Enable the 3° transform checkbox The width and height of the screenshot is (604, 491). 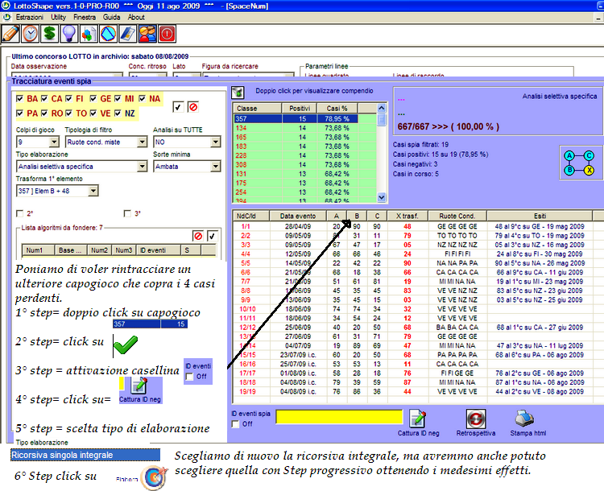[x=127, y=213]
